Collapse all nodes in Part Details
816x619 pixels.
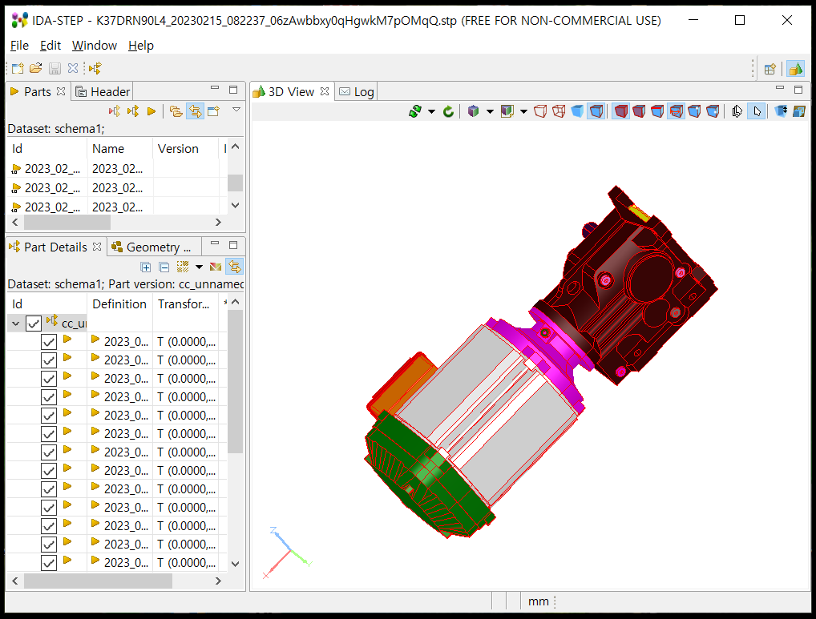click(164, 267)
